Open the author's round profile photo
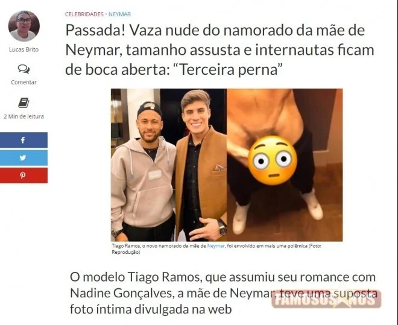 point(24,26)
